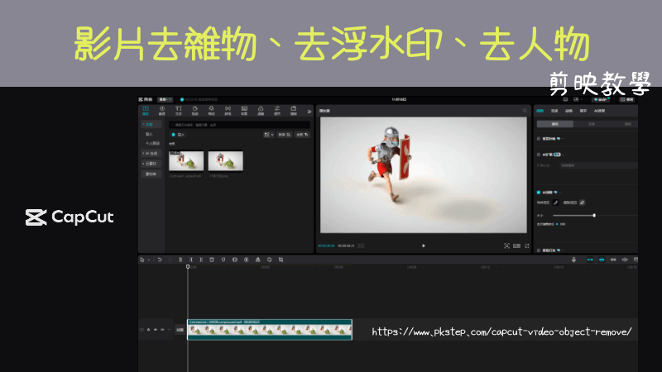Enable the AI expand checkbox

(539, 155)
